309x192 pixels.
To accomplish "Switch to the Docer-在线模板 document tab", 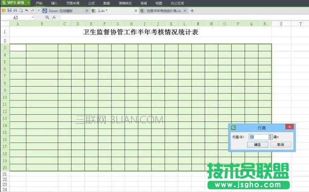I will tap(61, 11).
